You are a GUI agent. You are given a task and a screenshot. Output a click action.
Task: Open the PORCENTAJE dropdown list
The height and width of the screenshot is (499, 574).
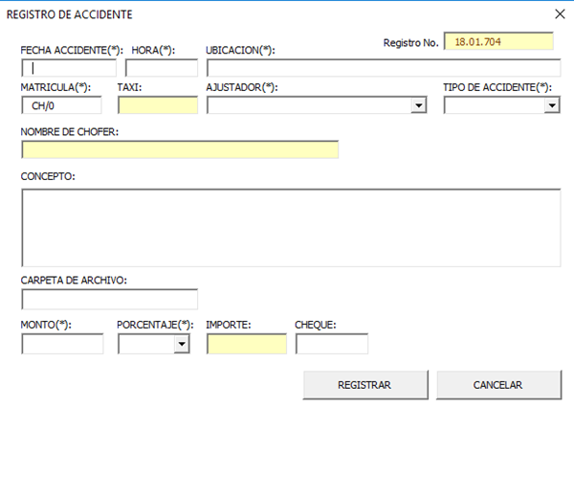coord(182,344)
